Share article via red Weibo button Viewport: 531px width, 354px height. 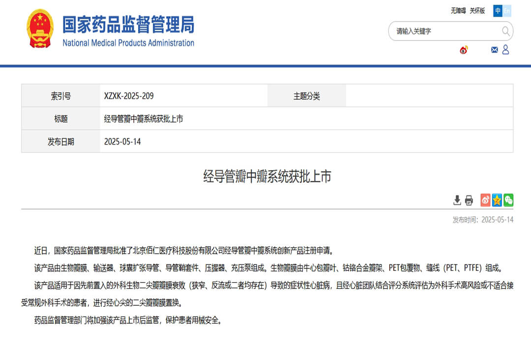(x=485, y=200)
